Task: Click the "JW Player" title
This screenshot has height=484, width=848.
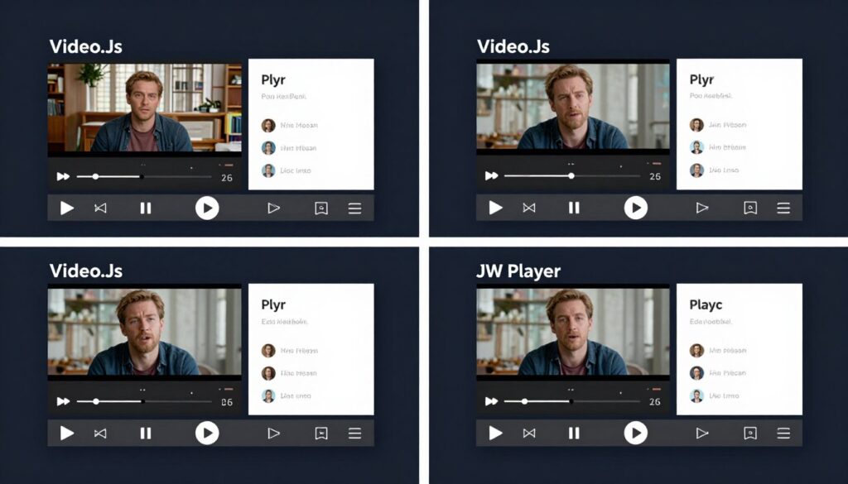Action: point(518,271)
